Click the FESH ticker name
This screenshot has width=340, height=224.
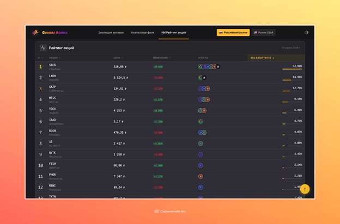(x=52, y=164)
